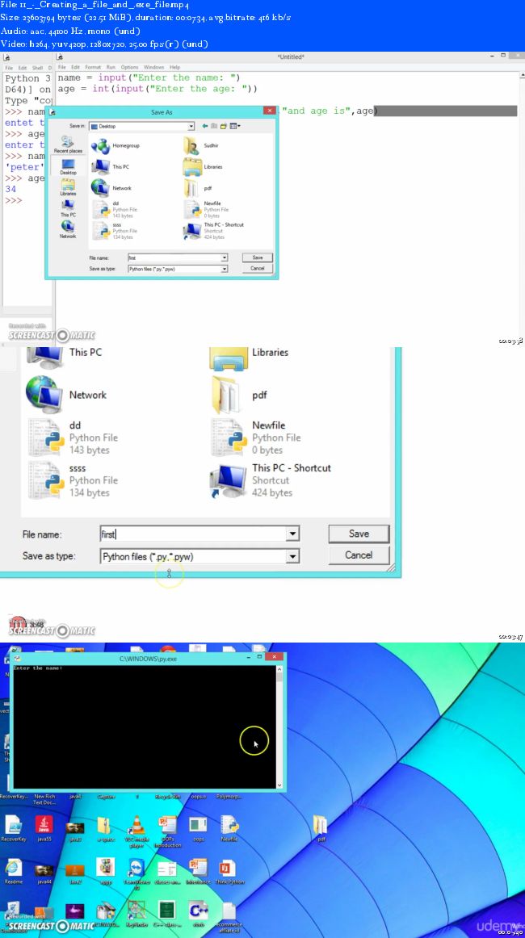The image size is (525, 938).
Task: Select the OOPs Introduction PowerPoint desktop icon
Action: tap(167, 831)
